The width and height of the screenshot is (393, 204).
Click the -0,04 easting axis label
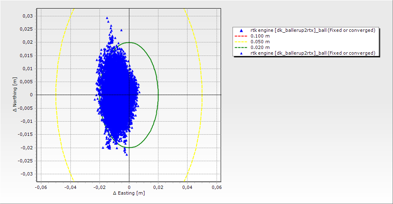point(70,187)
